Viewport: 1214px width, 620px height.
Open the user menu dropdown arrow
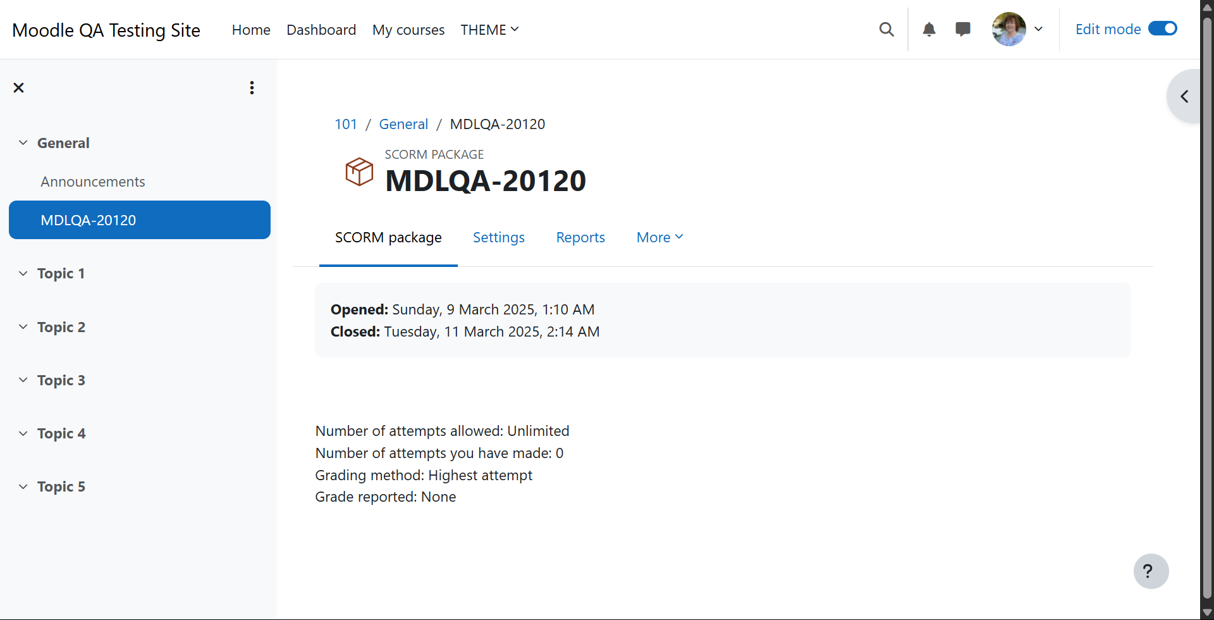click(x=1038, y=29)
